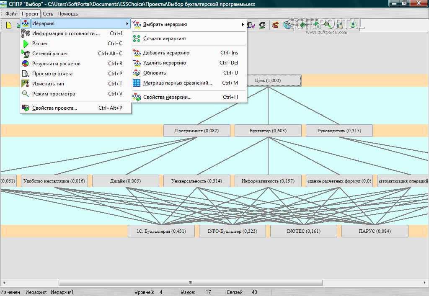This screenshot has height=296, width=429.
Task: Click the horizontal scrollbar thumb
Action: coord(191,283)
